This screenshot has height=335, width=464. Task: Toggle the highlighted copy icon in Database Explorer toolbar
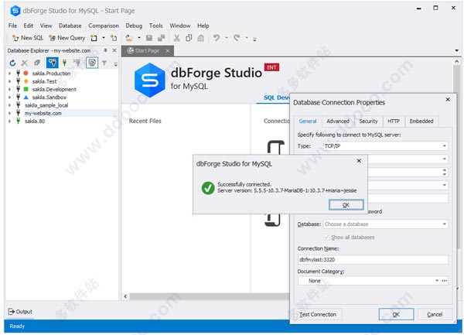click(92, 63)
